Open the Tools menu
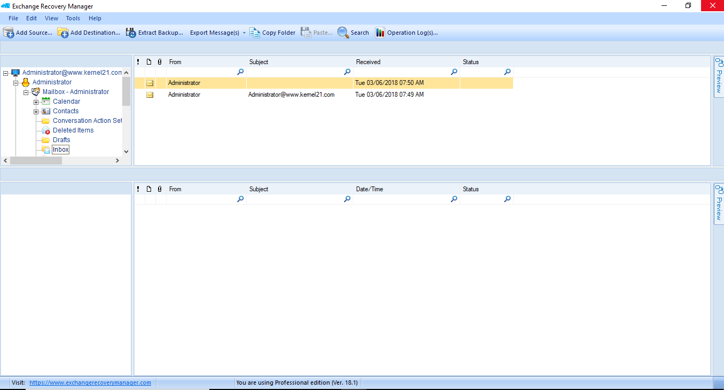Viewport: 724px width, 390px height. click(73, 18)
